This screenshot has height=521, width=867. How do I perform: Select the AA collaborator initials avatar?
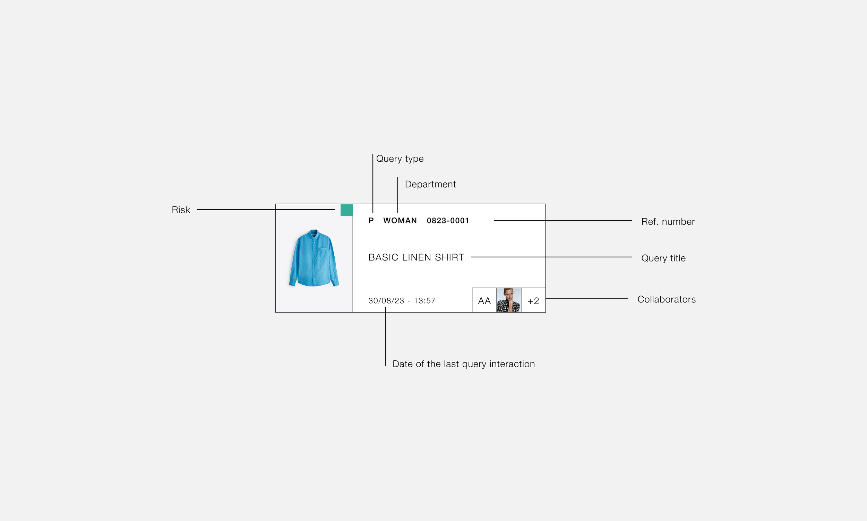click(484, 300)
